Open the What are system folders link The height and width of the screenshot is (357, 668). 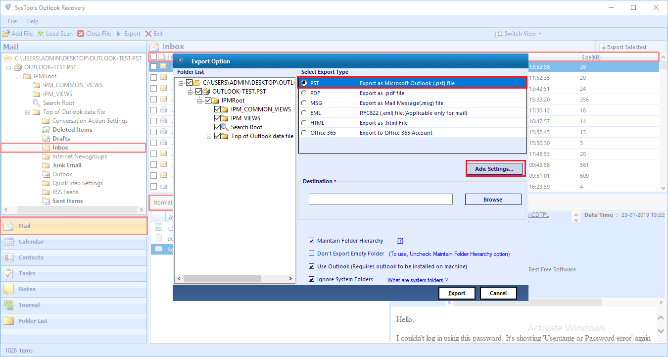point(417,280)
